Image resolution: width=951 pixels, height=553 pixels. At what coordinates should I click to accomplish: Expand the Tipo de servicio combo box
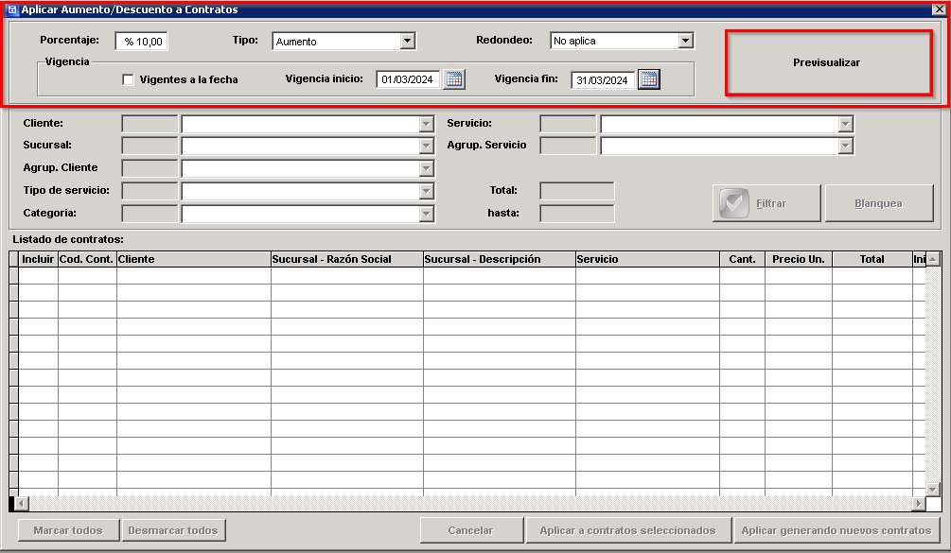tap(427, 191)
